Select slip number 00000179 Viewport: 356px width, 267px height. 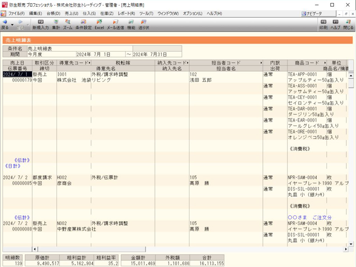tap(22, 80)
